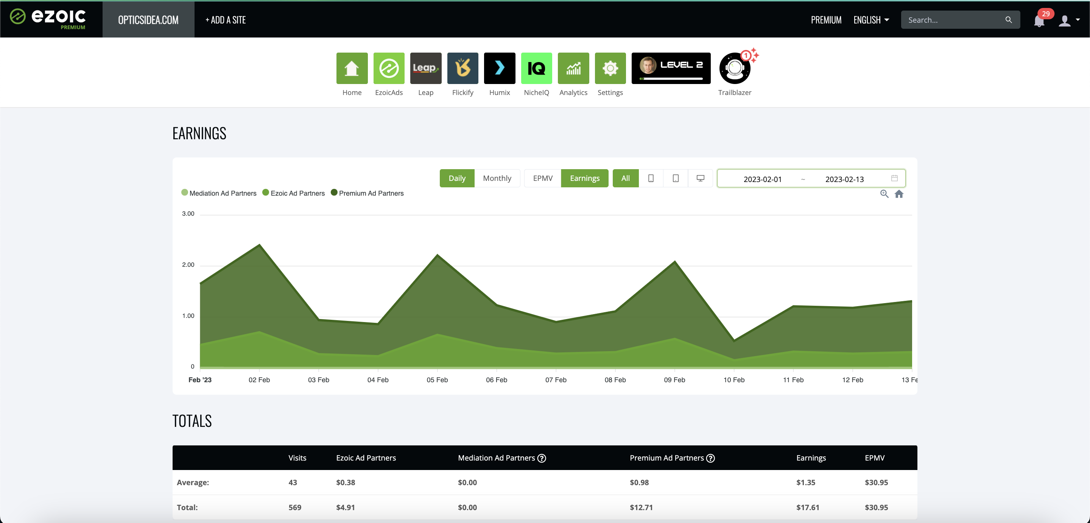Click the Level 2 badge

pyautogui.click(x=671, y=68)
